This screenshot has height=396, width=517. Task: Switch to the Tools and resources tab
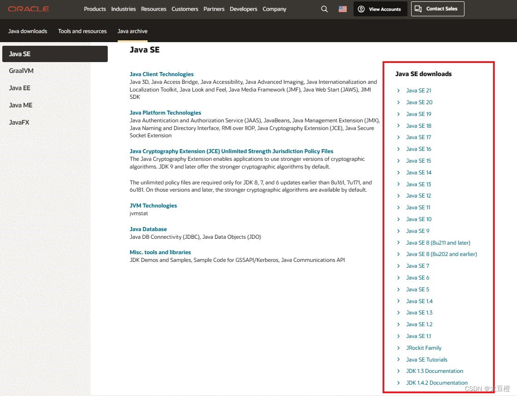[x=82, y=31]
